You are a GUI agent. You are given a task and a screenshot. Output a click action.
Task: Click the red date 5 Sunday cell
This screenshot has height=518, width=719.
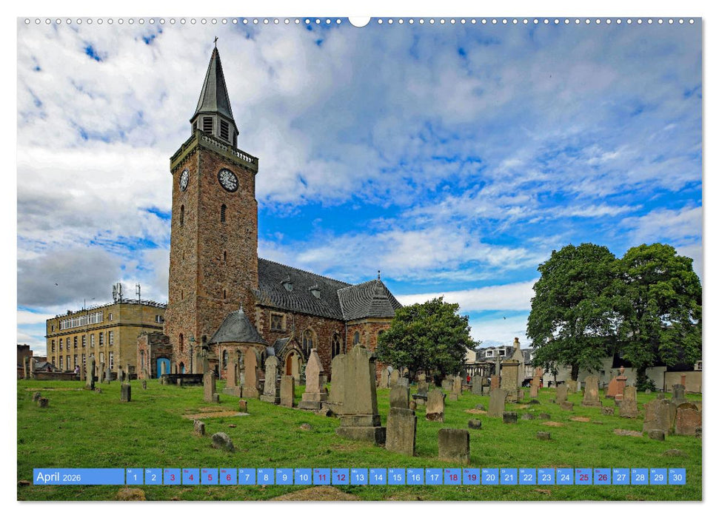pos(210,477)
